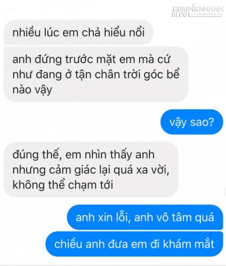Click the line 'nhưng cảm giác lại quá xa vời,'
Viewport: 226px width, 266px height.
[x=91, y=170]
